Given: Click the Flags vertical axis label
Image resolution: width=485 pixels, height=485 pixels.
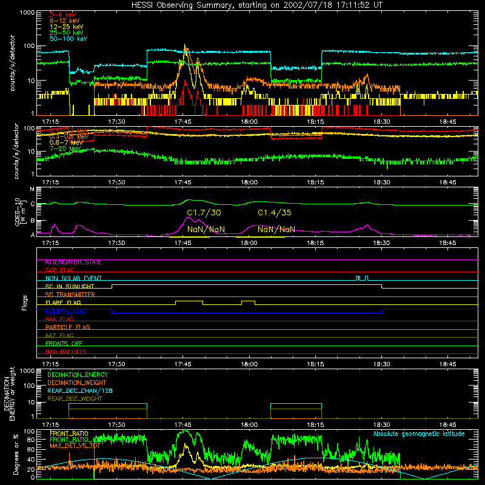Looking at the screenshot, I should [x=24, y=303].
